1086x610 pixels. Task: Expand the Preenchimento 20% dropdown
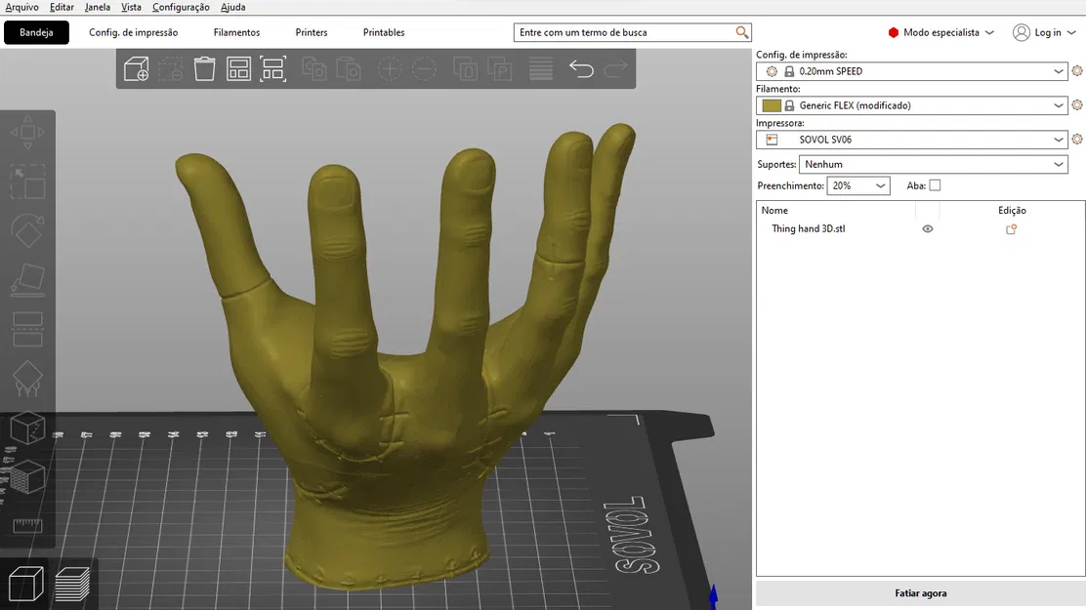tap(858, 185)
